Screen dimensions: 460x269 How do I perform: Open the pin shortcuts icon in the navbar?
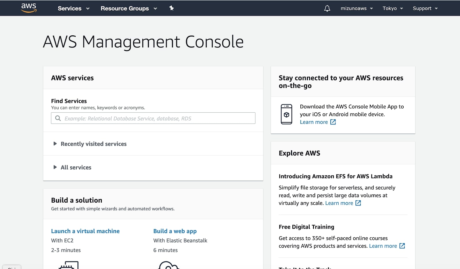click(172, 8)
